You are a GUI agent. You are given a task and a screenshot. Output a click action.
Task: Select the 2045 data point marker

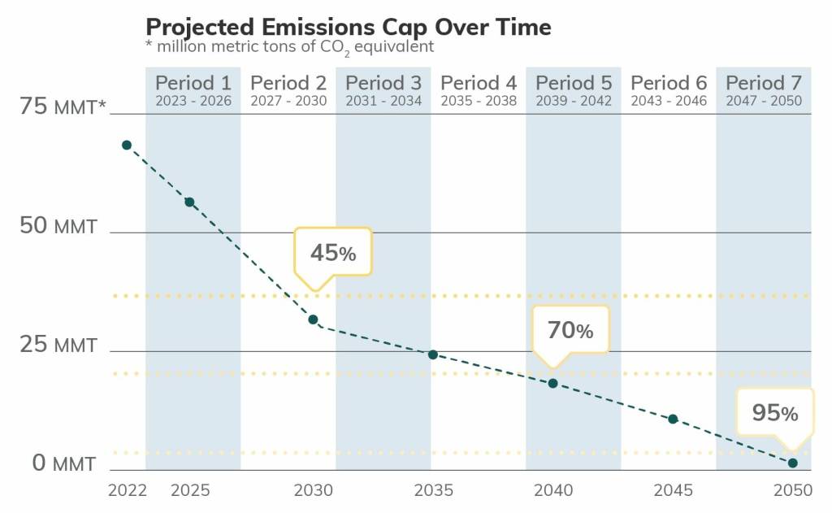[673, 419]
